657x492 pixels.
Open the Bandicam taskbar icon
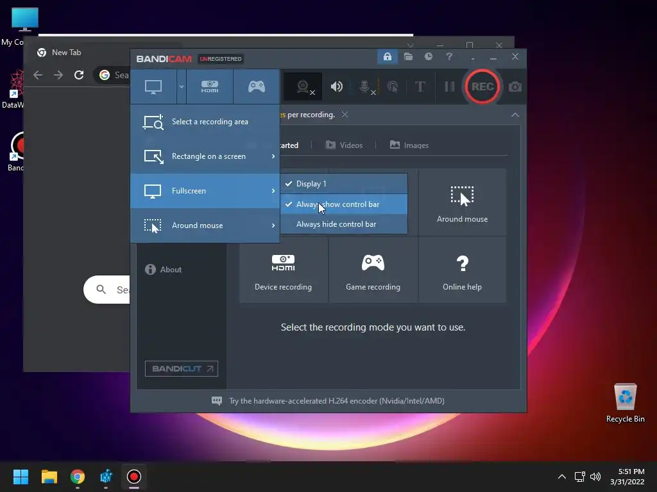tap(133, 477)
